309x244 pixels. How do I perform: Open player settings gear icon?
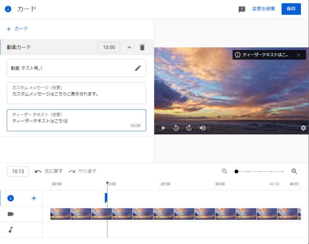click(303, 128)
